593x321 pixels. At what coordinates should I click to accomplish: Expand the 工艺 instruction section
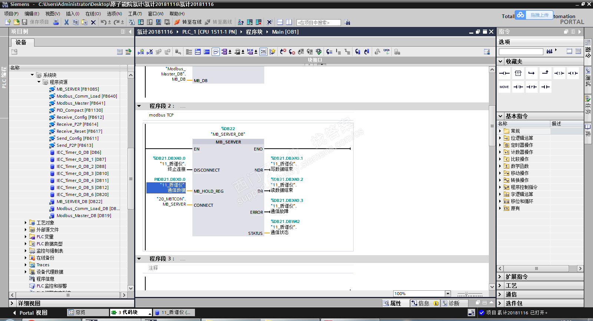coord(500,285)
